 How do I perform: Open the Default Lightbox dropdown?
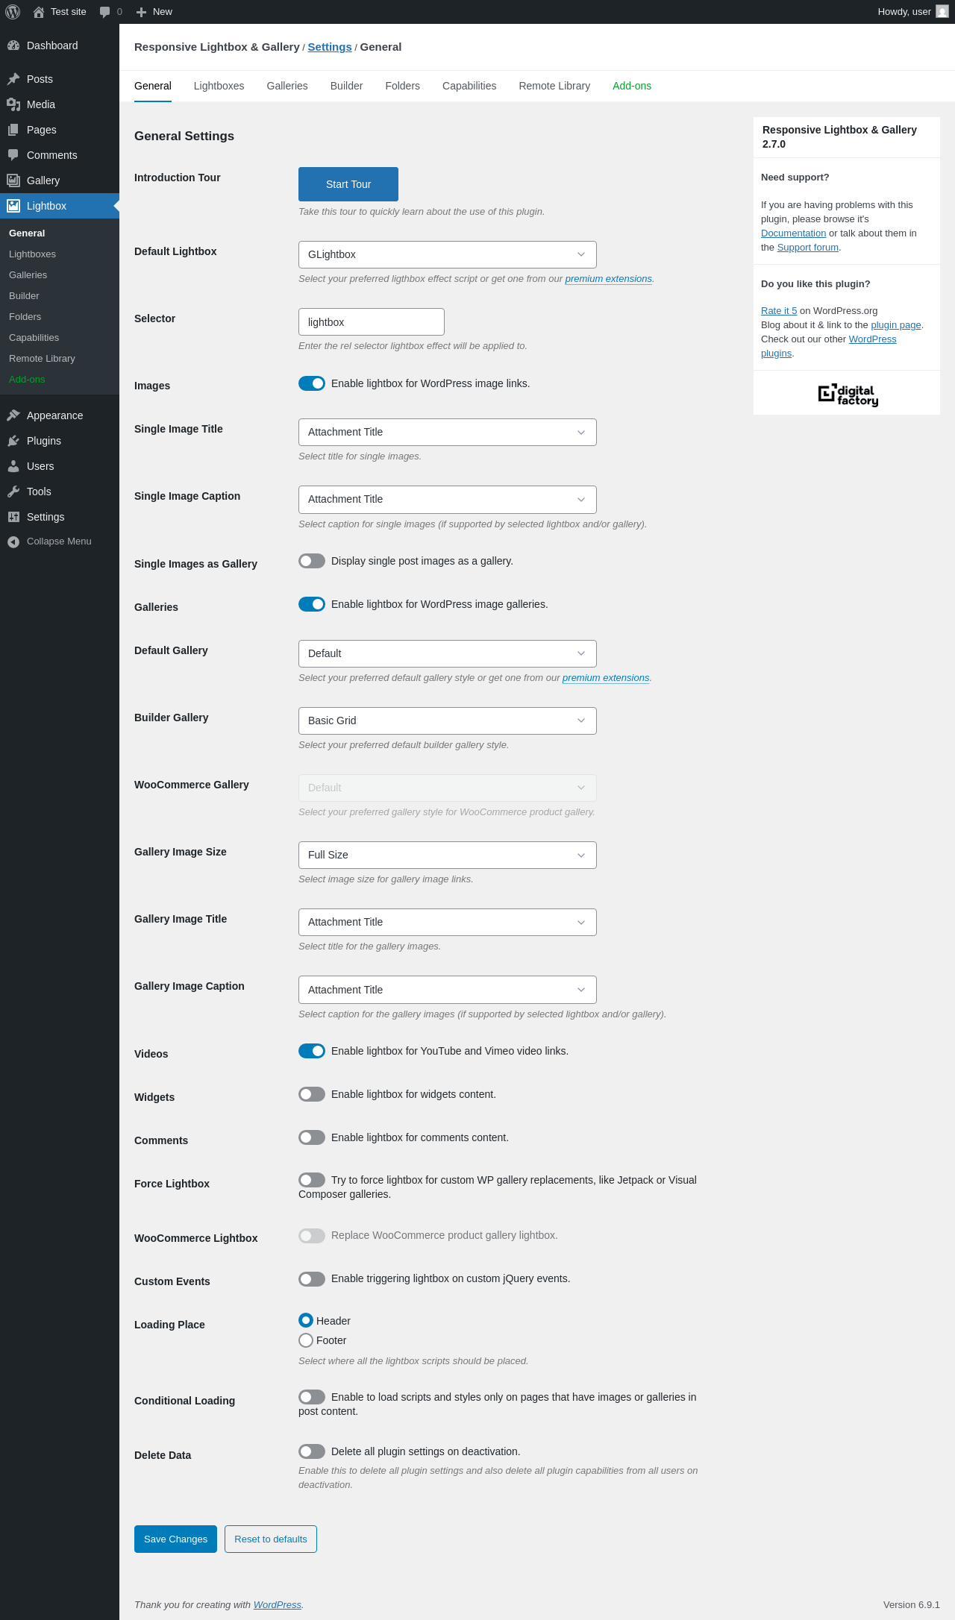(x=447, y=254)
